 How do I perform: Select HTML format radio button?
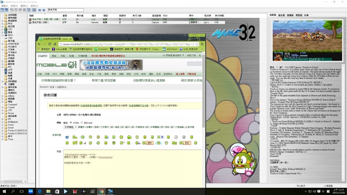(71, 122)
